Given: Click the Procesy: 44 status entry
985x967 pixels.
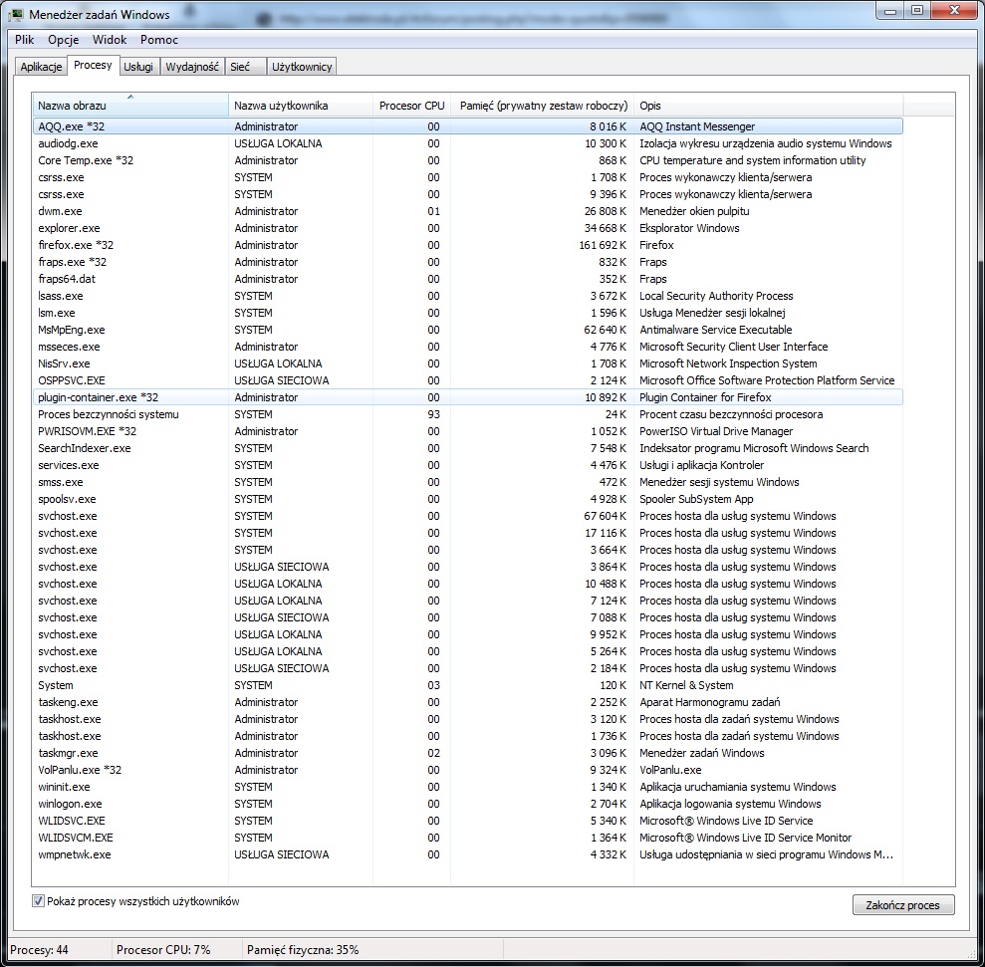Looking at the screenshot, I should coord(39,950).
